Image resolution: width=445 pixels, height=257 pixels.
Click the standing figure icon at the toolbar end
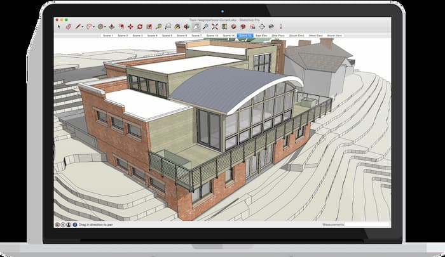pos(281,27)
